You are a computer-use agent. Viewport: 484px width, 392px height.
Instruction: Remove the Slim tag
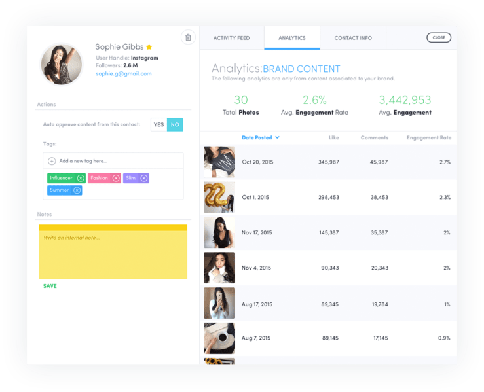(x=144, y=178)
